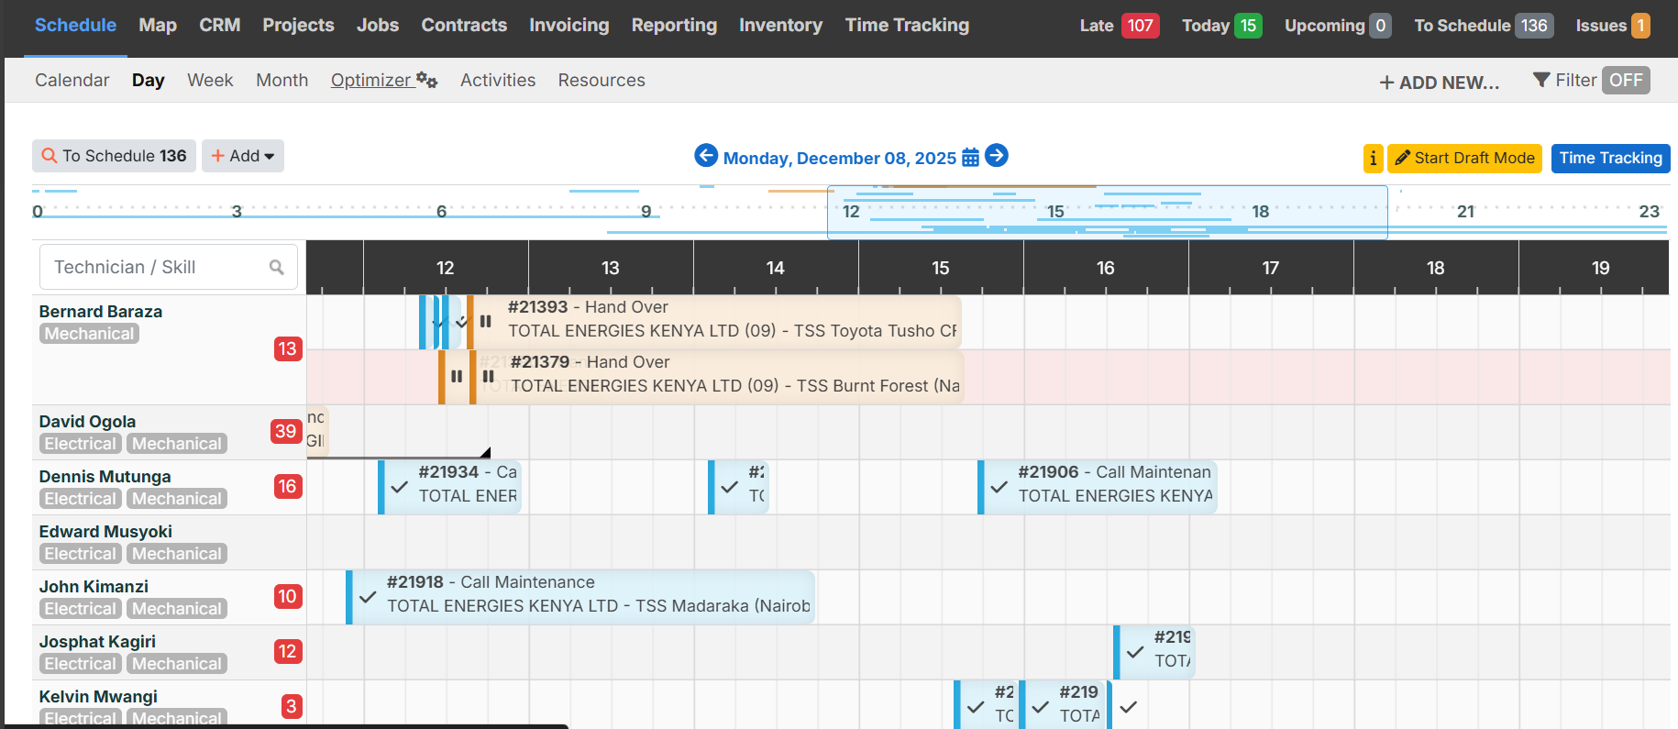The image size is (1678, 729).
Task: Click the Optimizer gears icon
Action: click(426, 80)
